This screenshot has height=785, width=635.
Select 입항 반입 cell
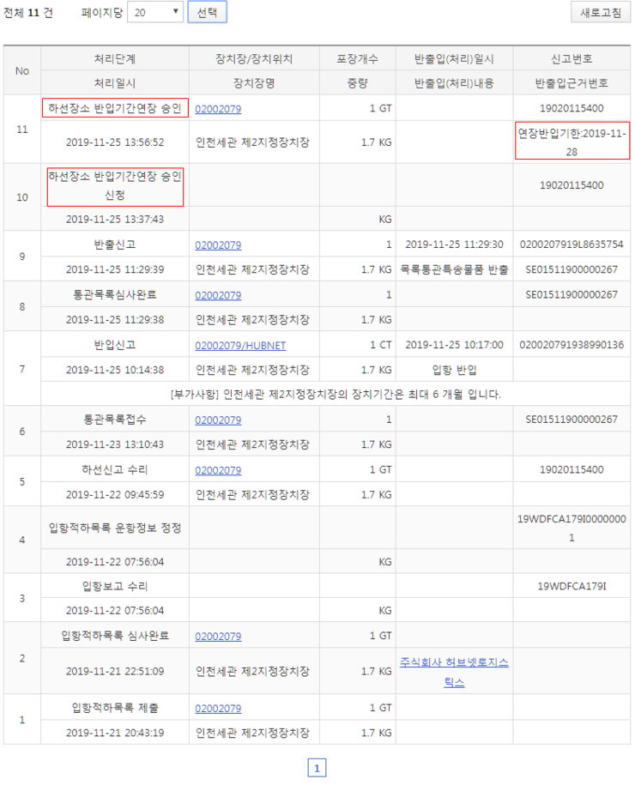(454, 370)
